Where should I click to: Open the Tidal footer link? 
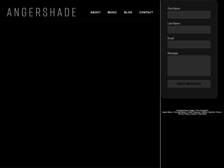coord(190,112)
